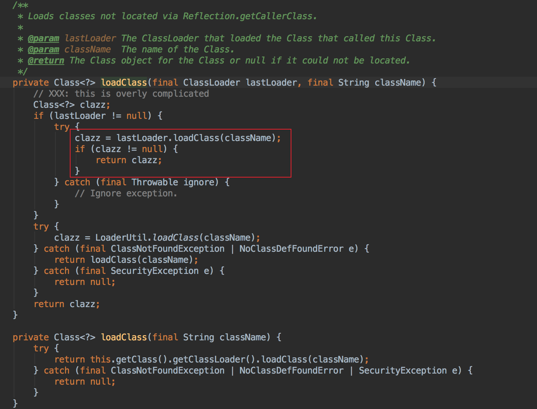Click the @return Javadoc tag

(46, 61)
